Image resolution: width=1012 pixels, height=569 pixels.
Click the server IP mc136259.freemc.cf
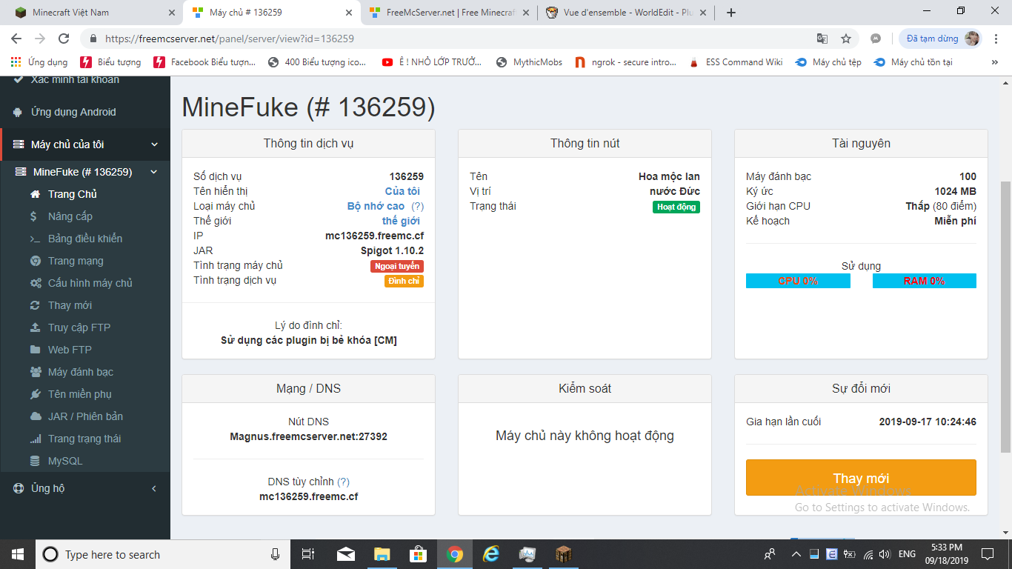pos(375,236)
